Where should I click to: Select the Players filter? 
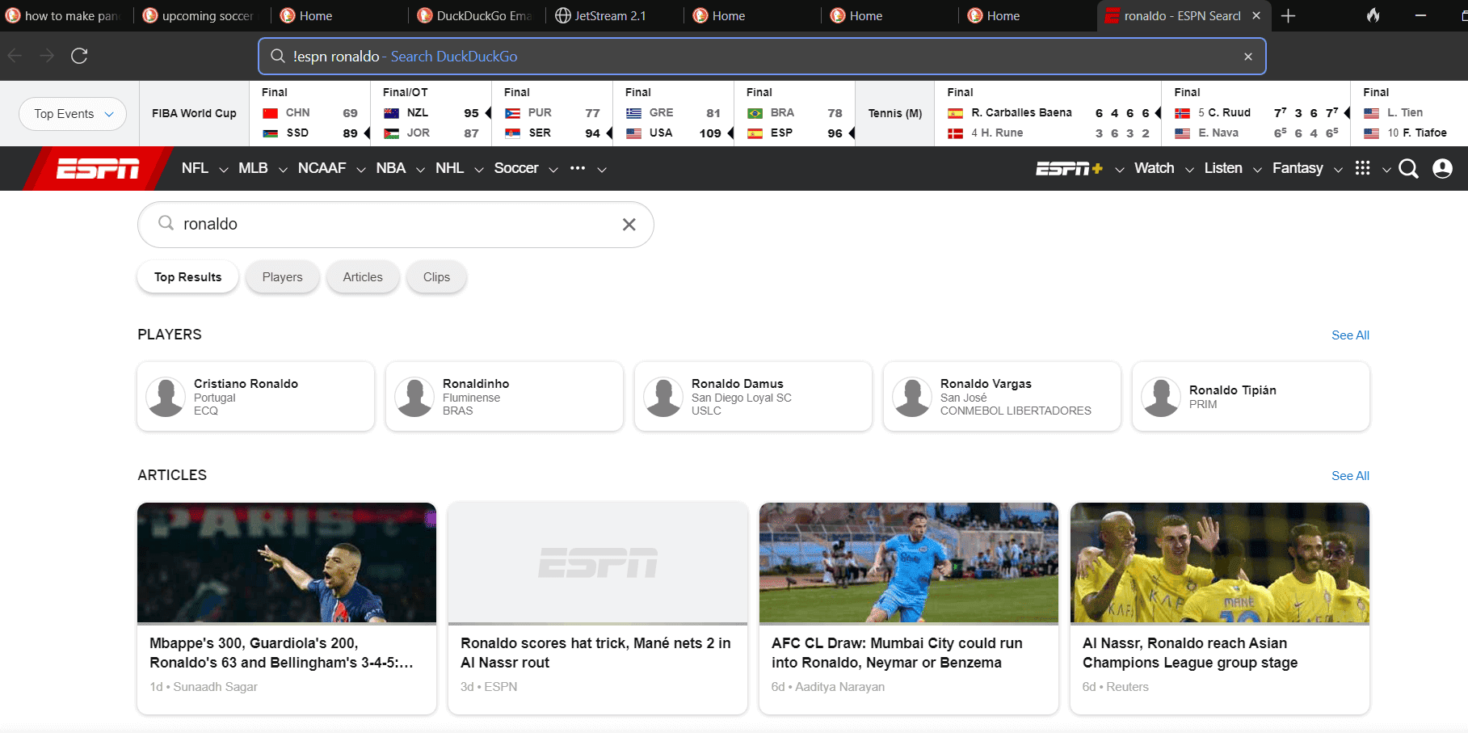pos(282,277)
